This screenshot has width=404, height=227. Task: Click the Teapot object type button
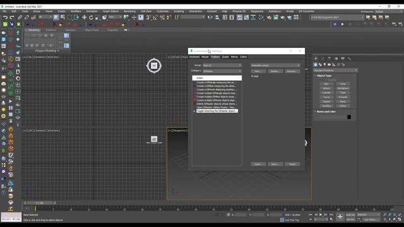coord(326,102)
